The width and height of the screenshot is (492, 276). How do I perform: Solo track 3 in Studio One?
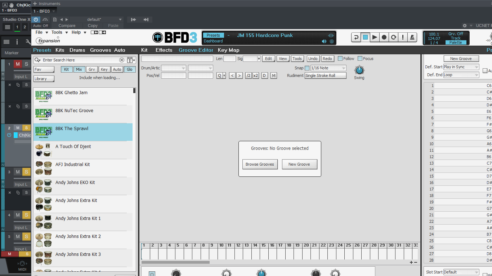(26, 172)
